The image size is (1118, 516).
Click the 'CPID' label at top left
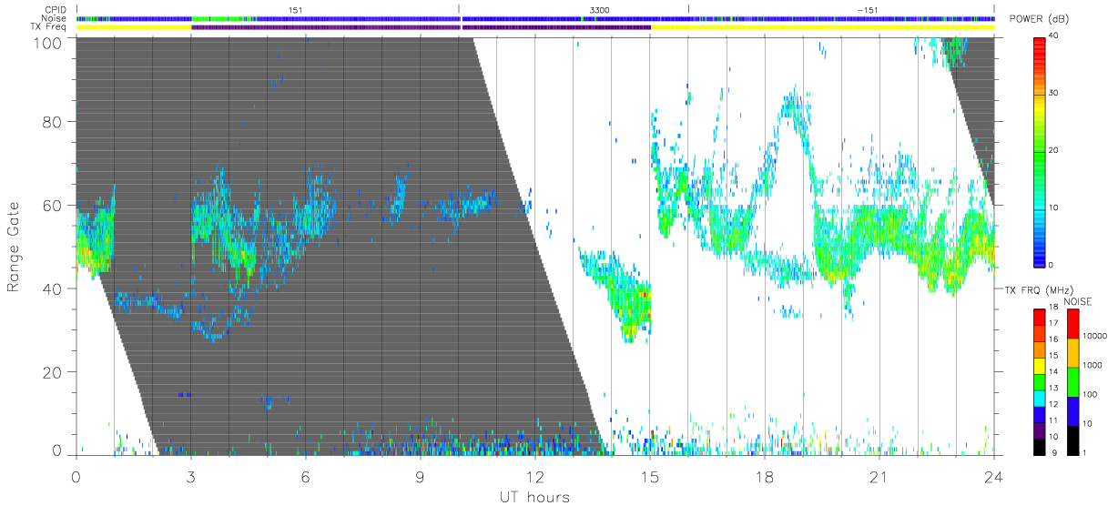click(56, 9)
